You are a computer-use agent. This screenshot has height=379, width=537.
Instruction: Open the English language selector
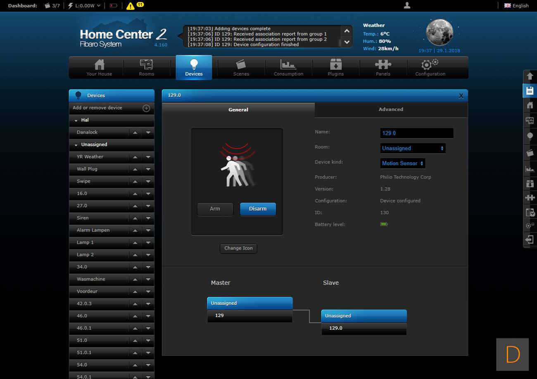[516, 6]
